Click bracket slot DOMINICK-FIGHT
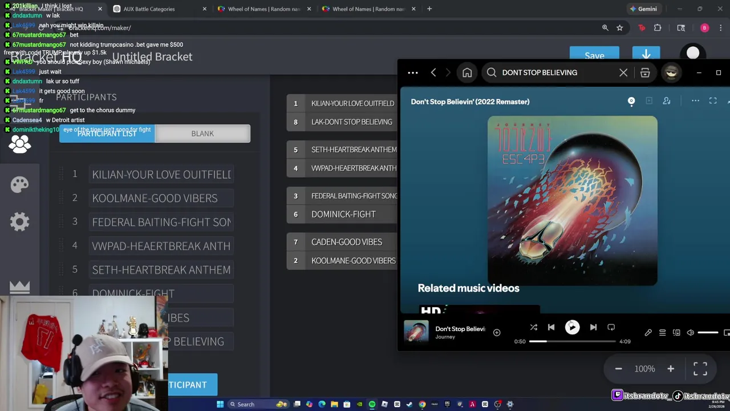 (x=342, y=214)
